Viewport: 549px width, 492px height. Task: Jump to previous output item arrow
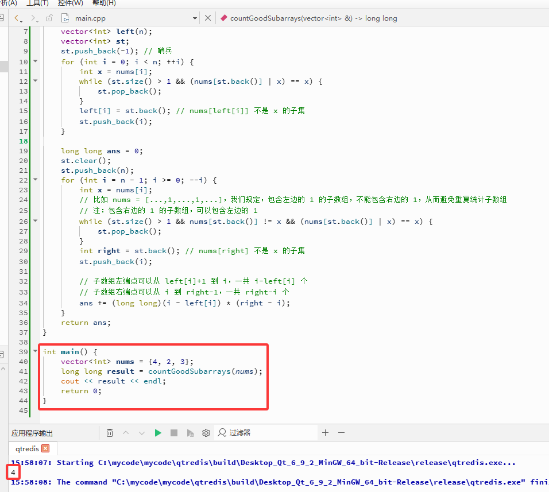click(126, 433)
